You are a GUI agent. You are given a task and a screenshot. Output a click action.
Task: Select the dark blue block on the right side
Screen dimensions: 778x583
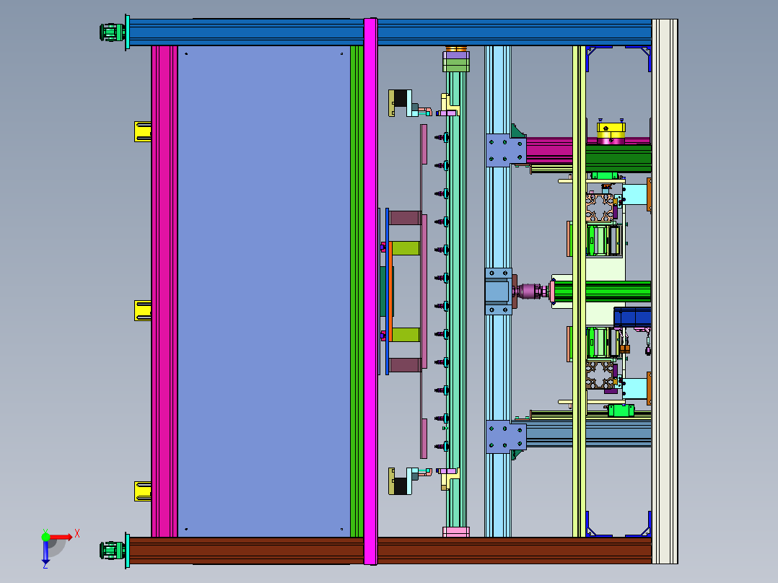pyautogui.click(x=632, y=317)
